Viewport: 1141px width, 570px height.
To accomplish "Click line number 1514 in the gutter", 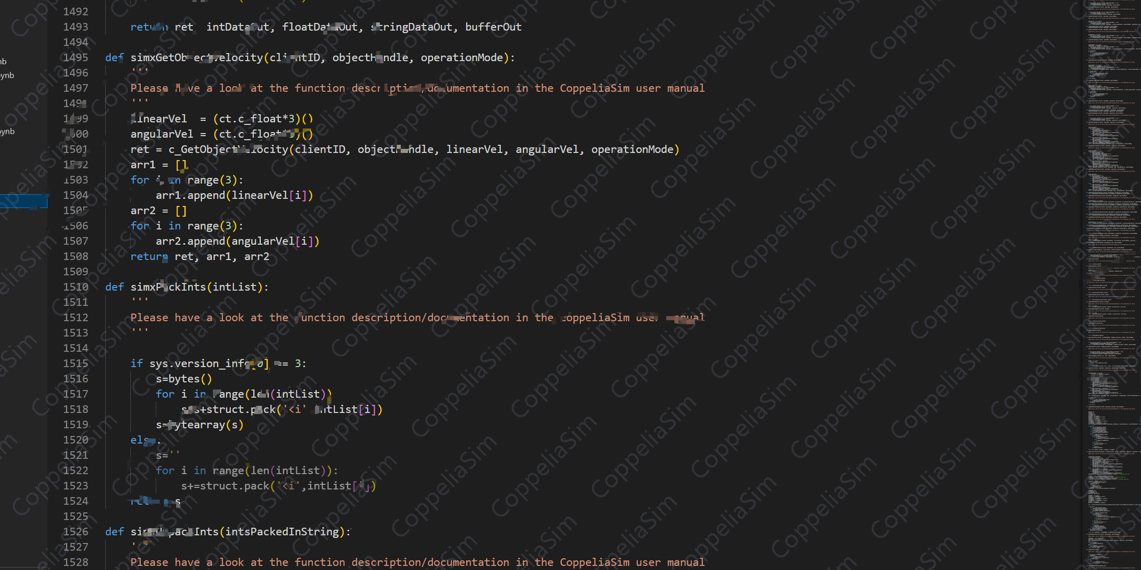I will click(x=76, y=348).
